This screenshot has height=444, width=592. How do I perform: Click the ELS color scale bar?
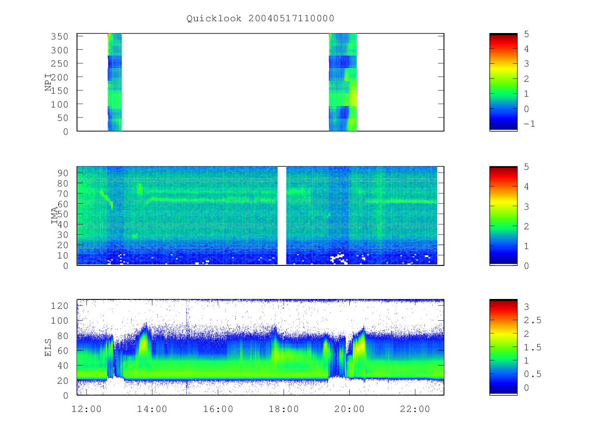click(503, 347)
